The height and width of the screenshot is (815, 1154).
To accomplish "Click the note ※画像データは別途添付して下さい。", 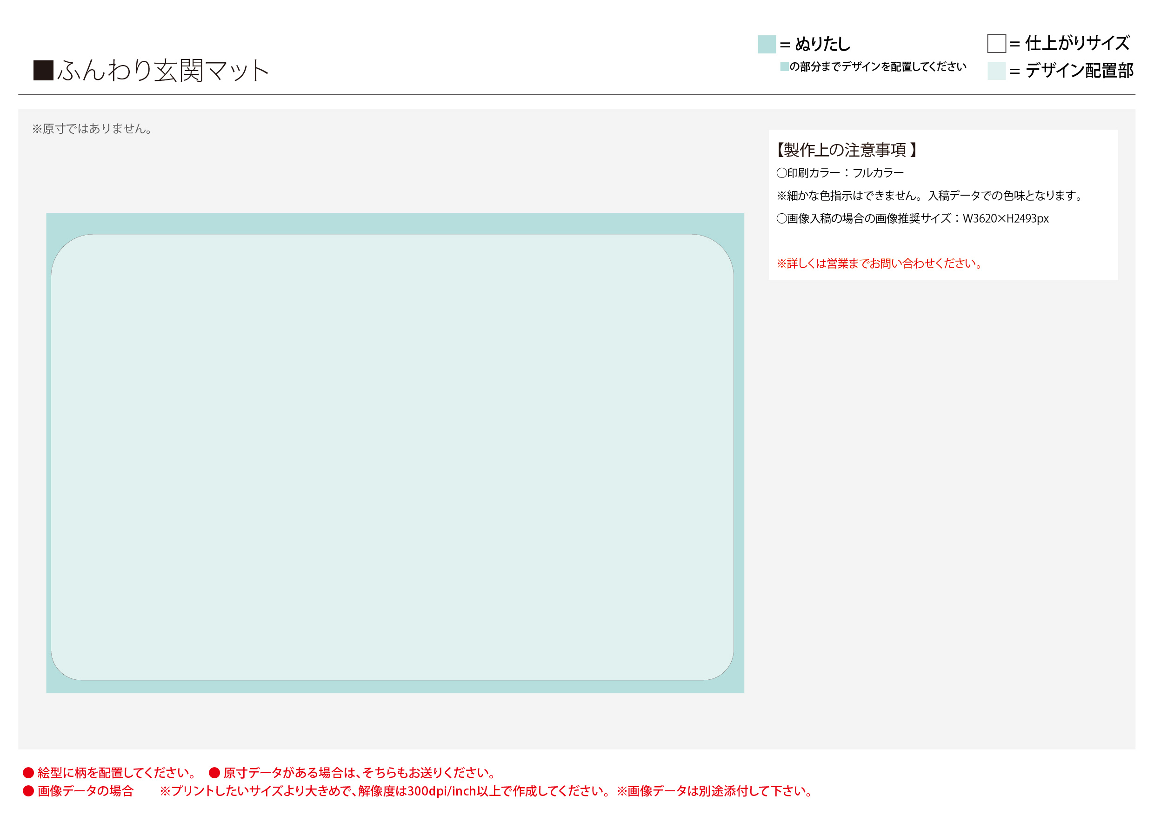I will [715, 791].
